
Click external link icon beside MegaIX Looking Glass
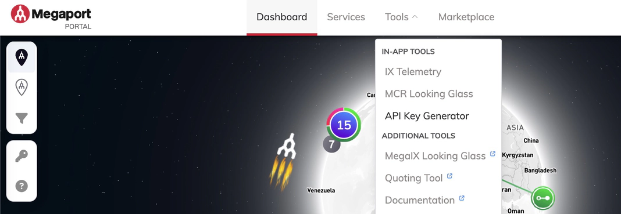[x=492, y=154]
